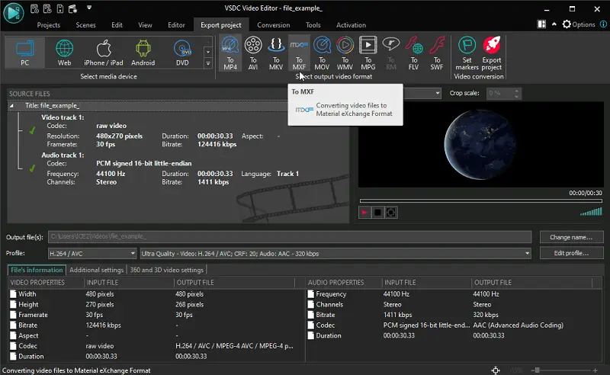Click fit-to-screen crosshair icon in status bar

496,370
